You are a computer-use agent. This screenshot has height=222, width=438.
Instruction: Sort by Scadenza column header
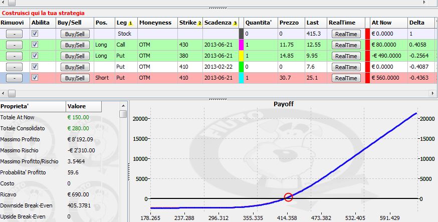pyautogui.click(x=221, y=23)
